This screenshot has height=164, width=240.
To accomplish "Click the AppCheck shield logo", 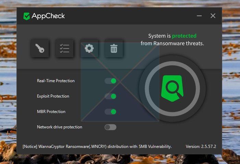I will click(26, 16).
